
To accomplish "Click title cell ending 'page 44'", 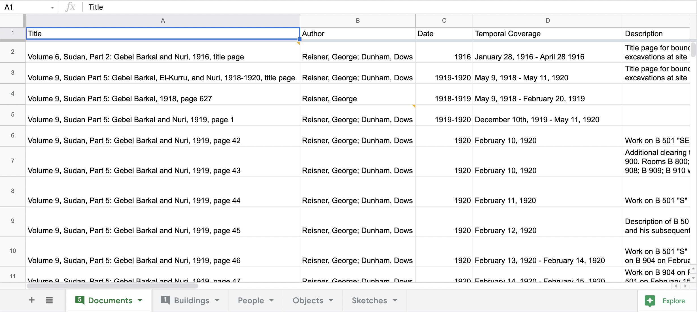I will pyautogui.click(x=163, y=191).
